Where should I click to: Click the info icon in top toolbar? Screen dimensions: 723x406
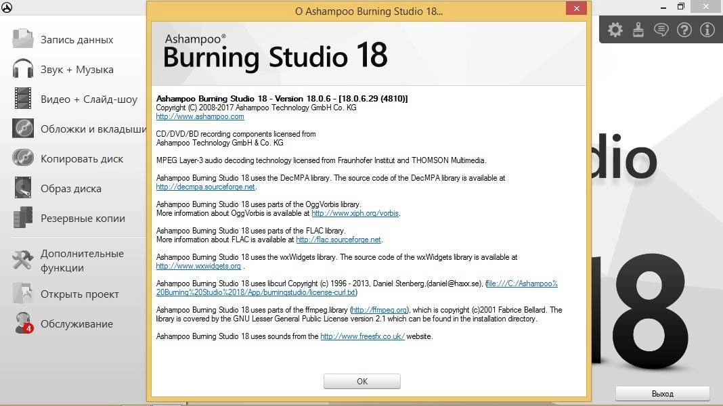tap(707, 30)
